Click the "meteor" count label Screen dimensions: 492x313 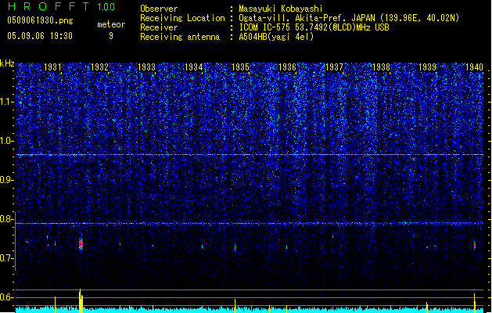coord(111,24)
